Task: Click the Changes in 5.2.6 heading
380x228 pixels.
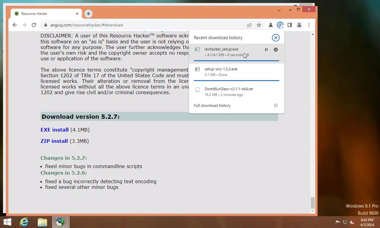Action: (64, 173)
